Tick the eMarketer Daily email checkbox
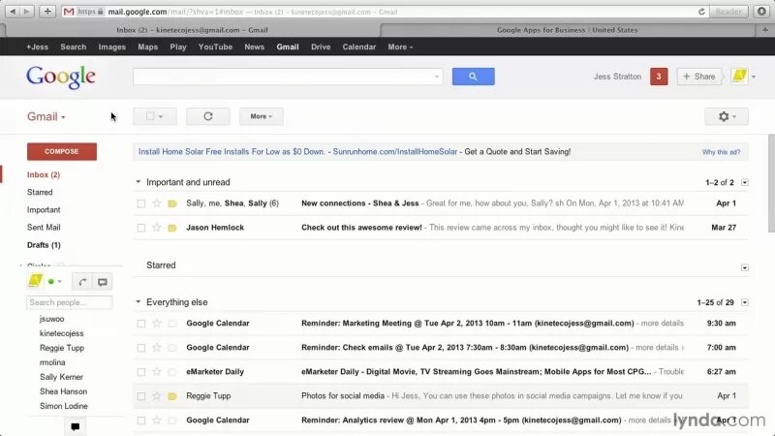The image size is (775, 436). 141,372
